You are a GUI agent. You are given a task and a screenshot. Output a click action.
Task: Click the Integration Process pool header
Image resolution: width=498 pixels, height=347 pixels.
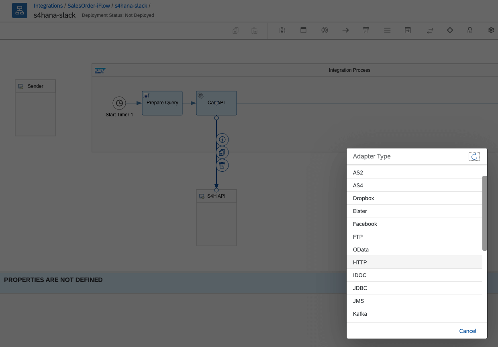(295, 70)
